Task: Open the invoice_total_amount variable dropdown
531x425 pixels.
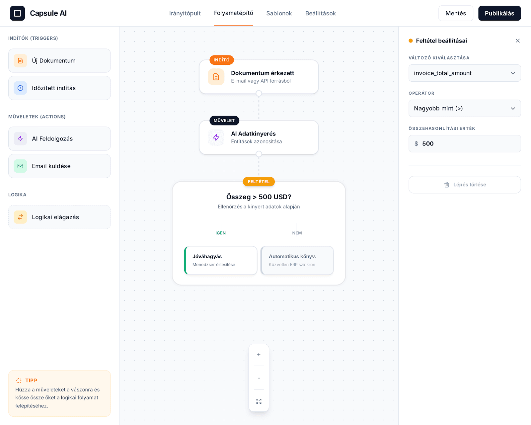Action: pos(465,73)
